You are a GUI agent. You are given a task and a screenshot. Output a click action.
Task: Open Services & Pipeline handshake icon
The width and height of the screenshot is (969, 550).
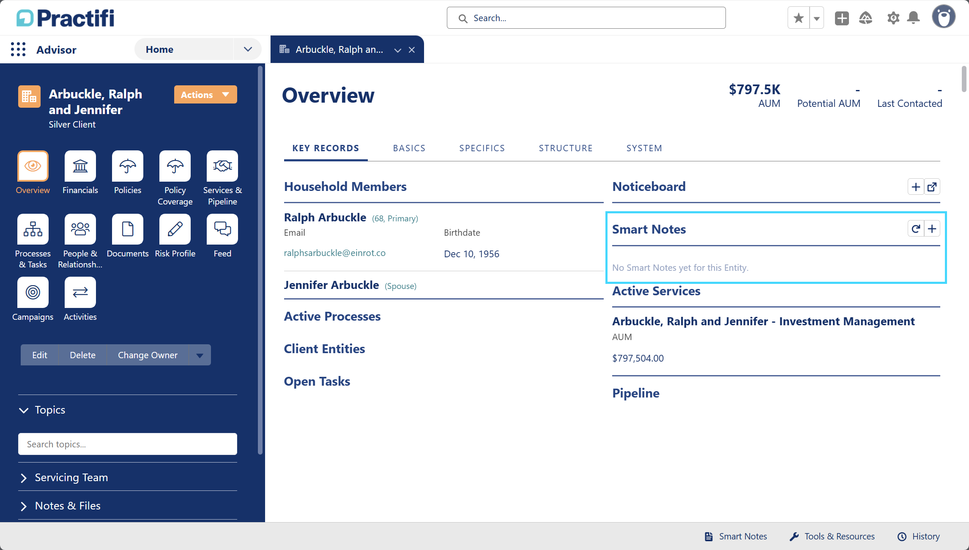coord(222,166)
